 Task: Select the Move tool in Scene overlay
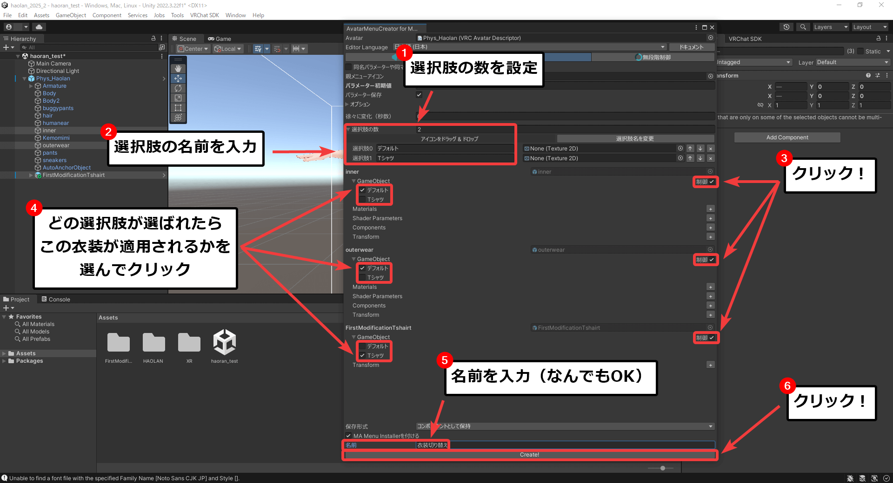click(x=178, y=78)
